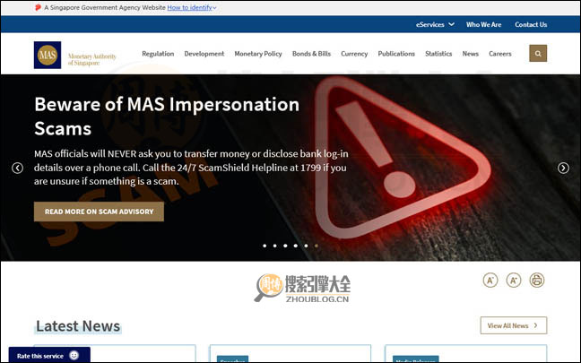
Task: Open the Statistics menu
Action: (438, 54)
